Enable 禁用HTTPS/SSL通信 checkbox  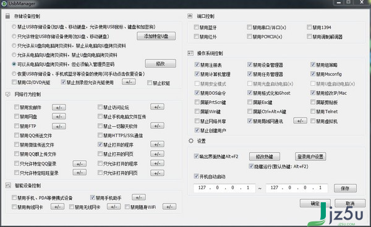(x=100, y=135)
